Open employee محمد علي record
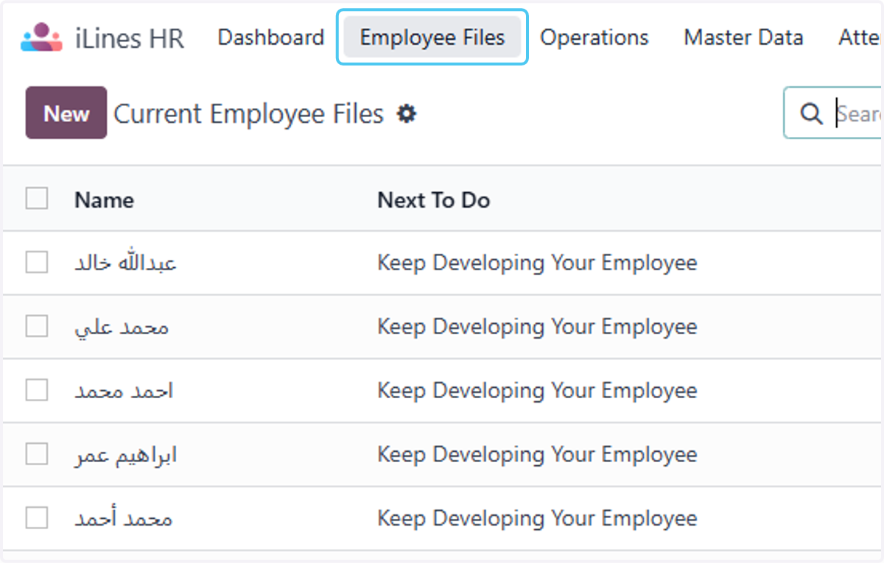The height and width of the screenshot is (563, 884). click(x=122, y=327)
